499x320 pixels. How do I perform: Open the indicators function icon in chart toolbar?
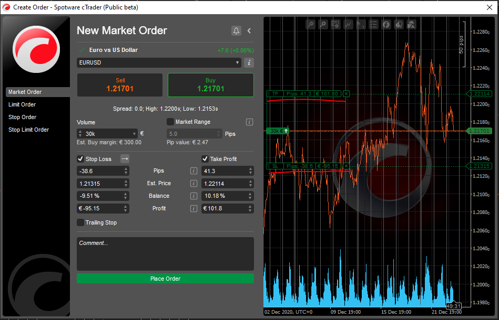click(x=386, y=25)
